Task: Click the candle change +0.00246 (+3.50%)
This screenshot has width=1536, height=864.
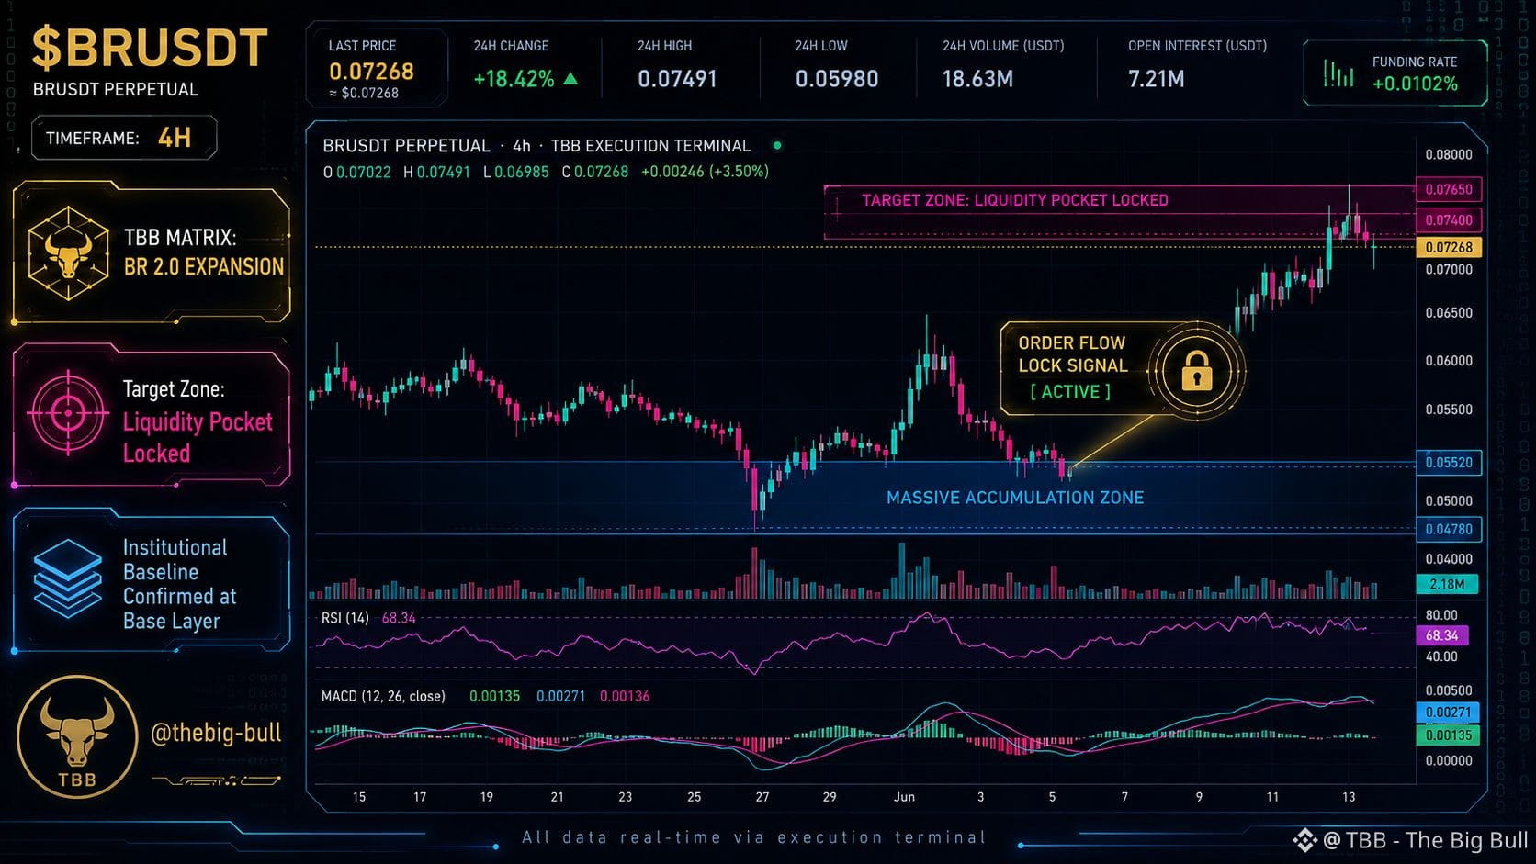Action: point(705,172)
